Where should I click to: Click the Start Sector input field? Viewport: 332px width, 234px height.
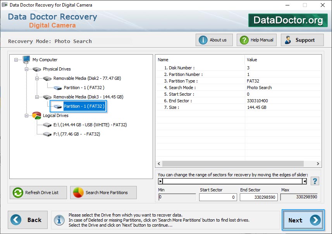[x=218, y=197]
